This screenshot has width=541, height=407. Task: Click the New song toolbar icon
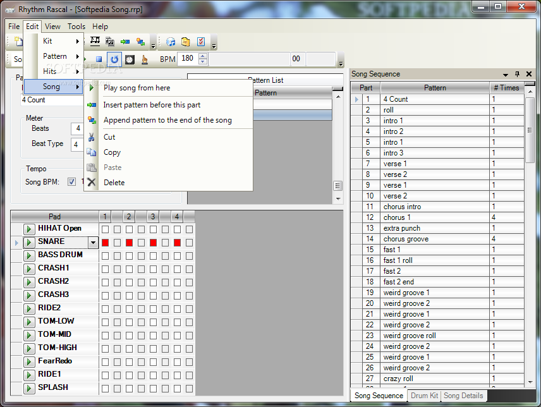click(18, 42)
